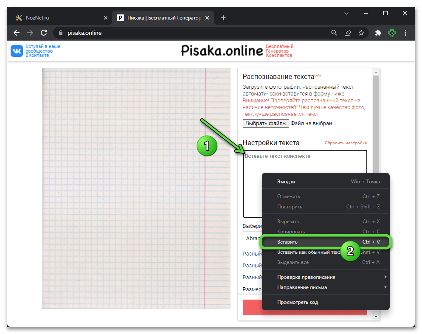
Task: Click the browser back arrow
Action: [x=16, y=33]
